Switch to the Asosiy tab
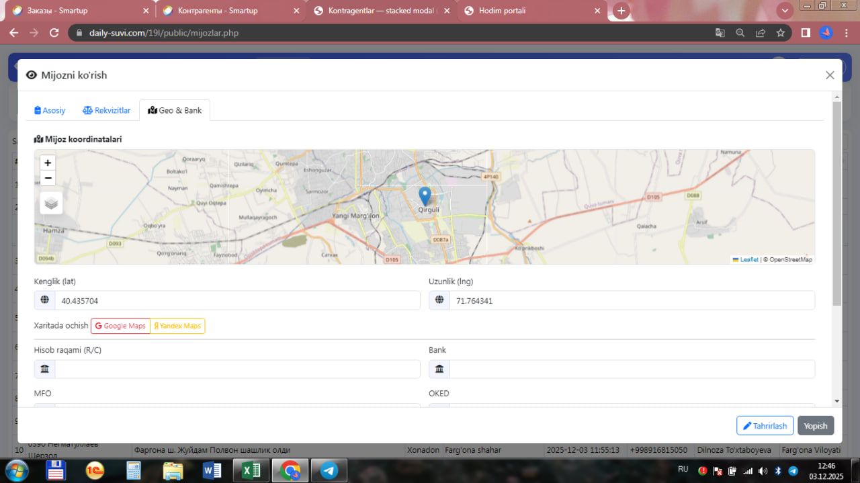860x483 pixels. pyautogui.click(x=50, y=110)
